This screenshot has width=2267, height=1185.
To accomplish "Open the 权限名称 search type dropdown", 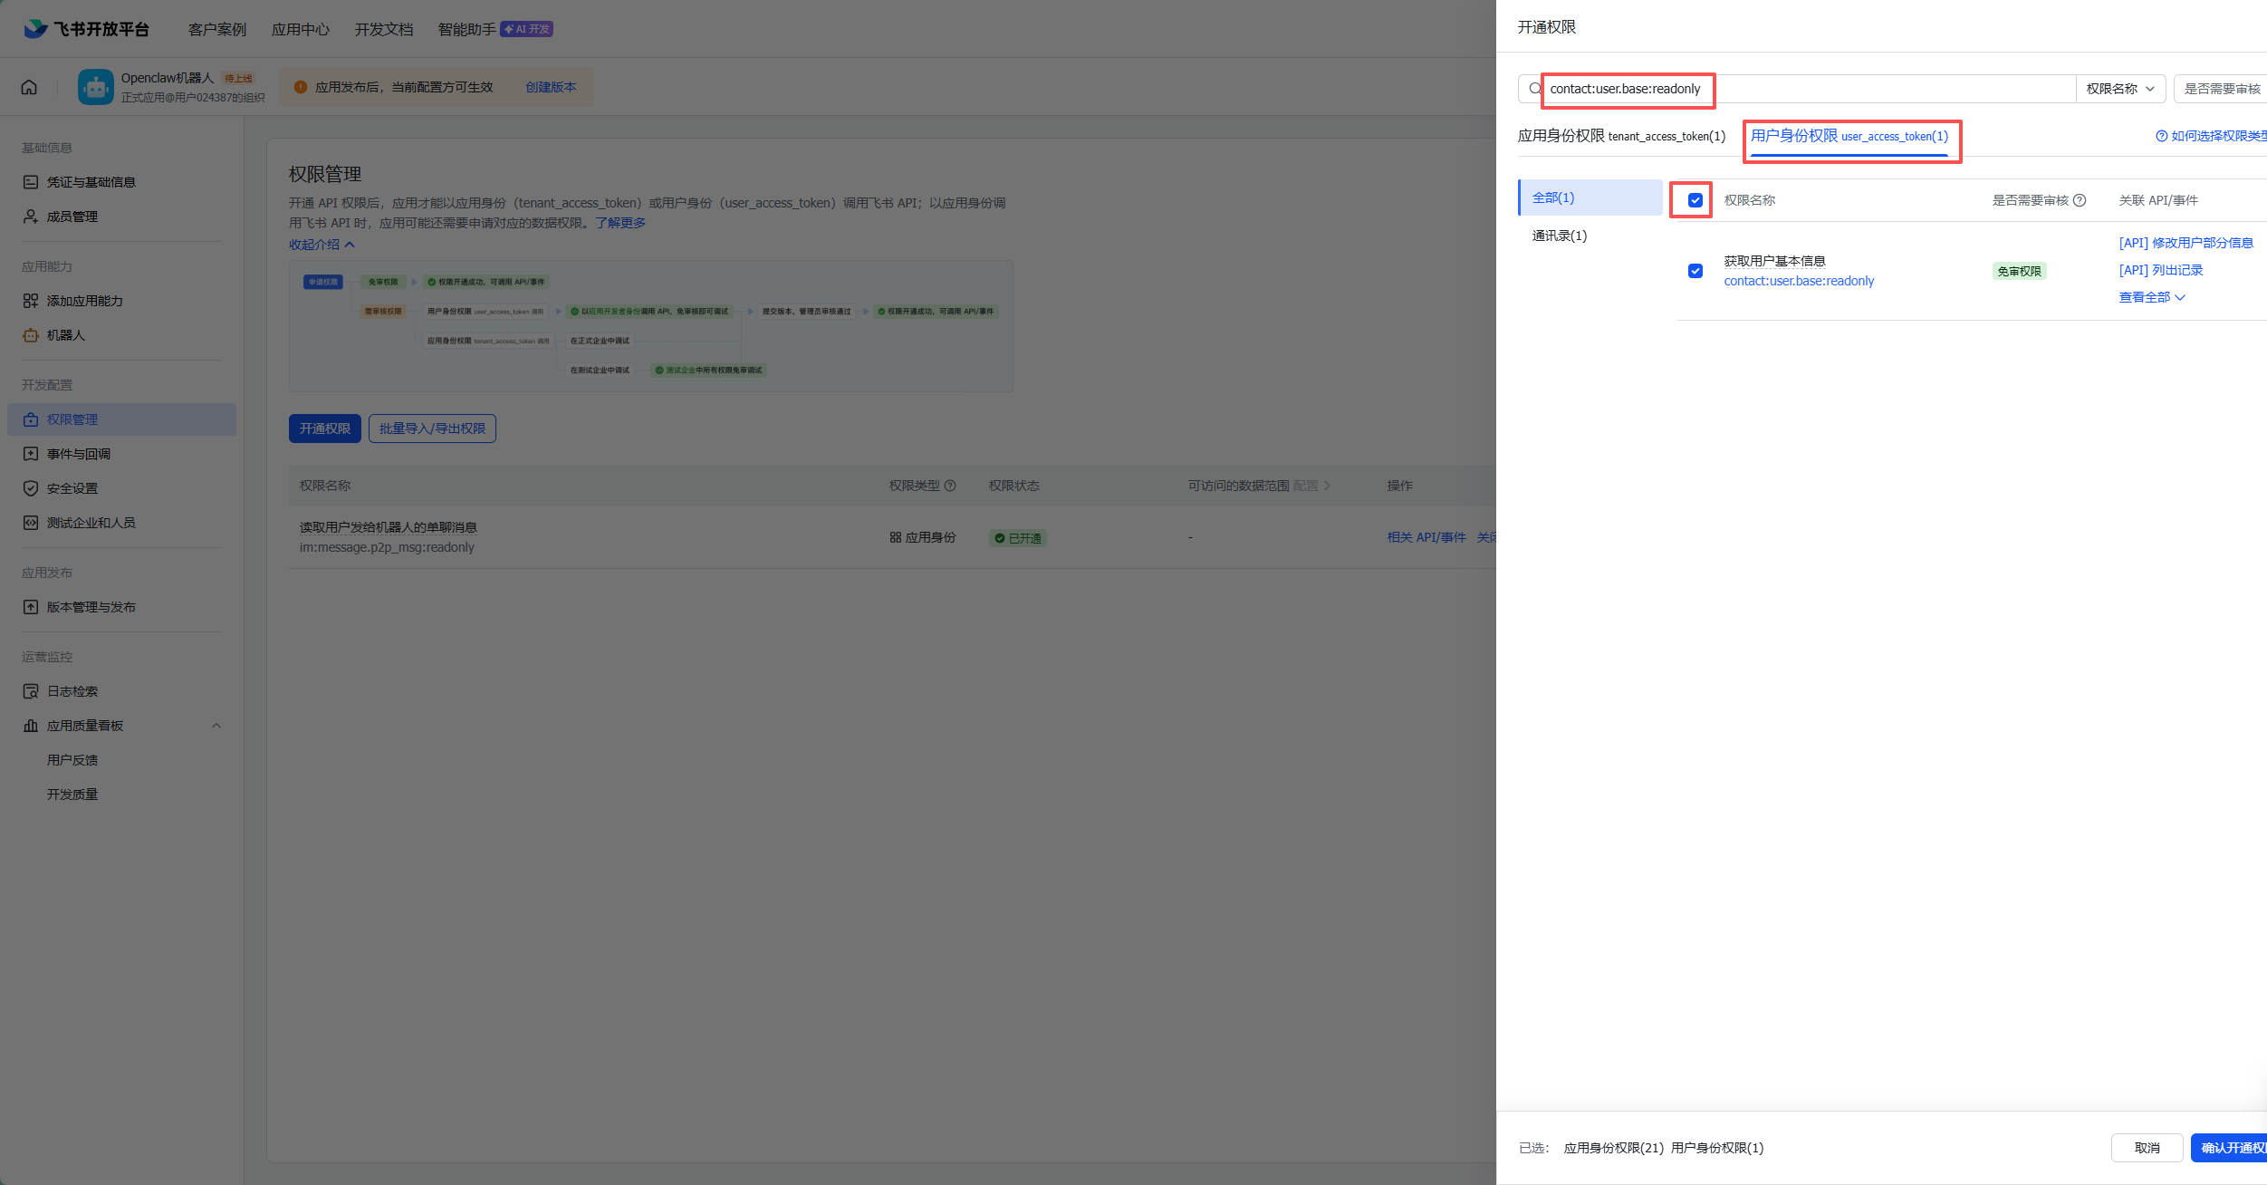I will tap(2119, 89).
